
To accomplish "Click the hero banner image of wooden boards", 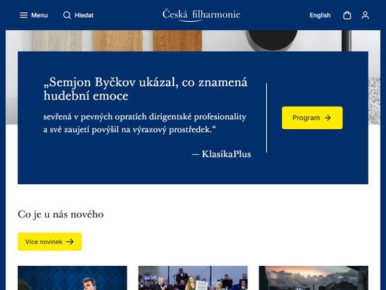I will coord(193,41).
